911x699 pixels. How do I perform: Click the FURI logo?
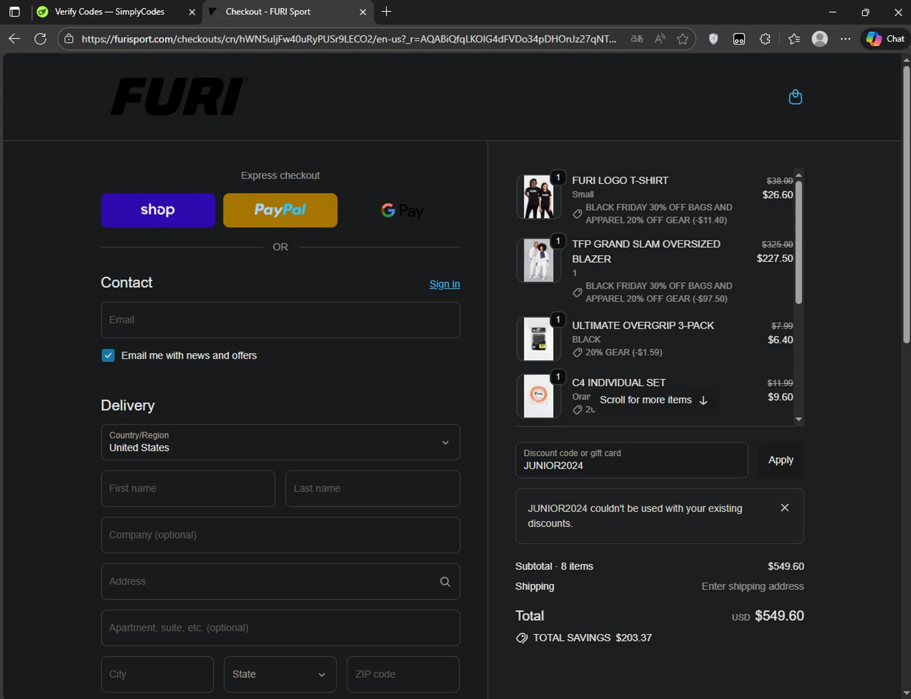(x=179, y=97)
